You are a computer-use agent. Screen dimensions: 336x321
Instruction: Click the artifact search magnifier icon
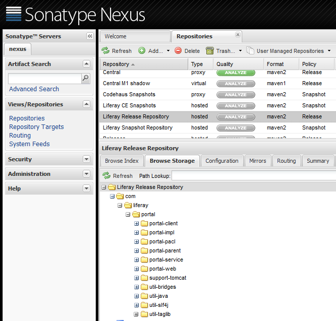point(85,78)
